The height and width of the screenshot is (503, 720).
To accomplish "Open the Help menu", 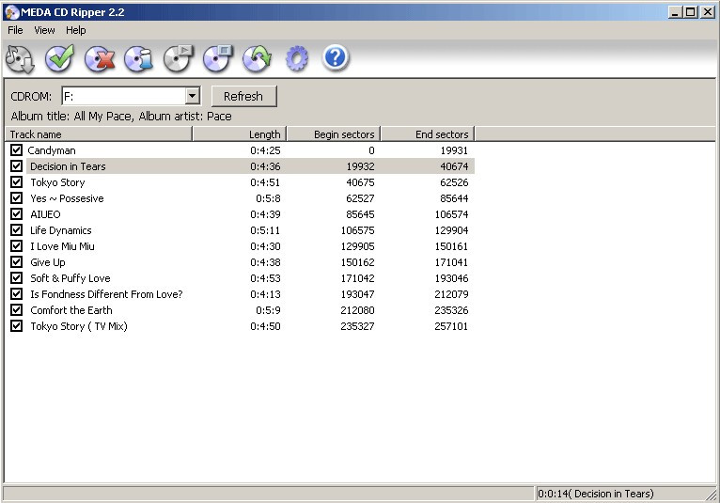I will (x=76, y=30).
